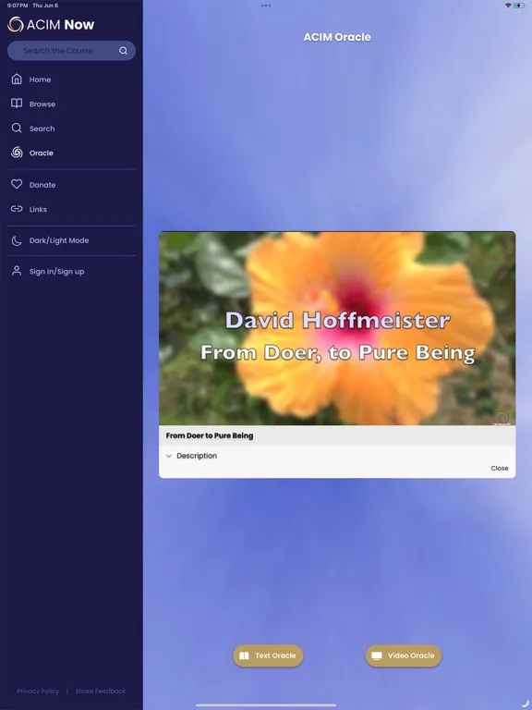
Task: Open the Donate menu item
Action: point(71,184)
